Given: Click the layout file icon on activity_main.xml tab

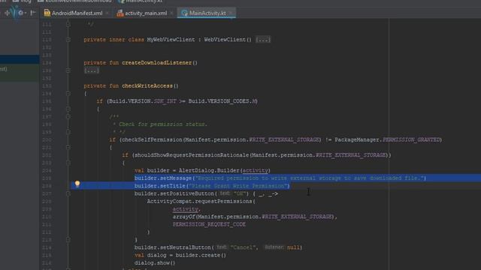Looking at the screenshot, I should click(120, 13).
